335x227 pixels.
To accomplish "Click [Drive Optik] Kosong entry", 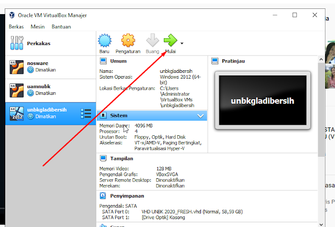I will (x=163, y=218).
